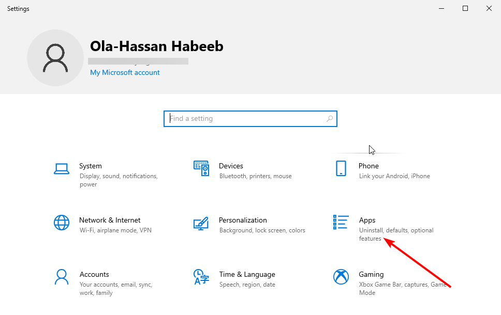Click the Speech, region, date text
Screen dimensions: 501x315
click(247, 285)
